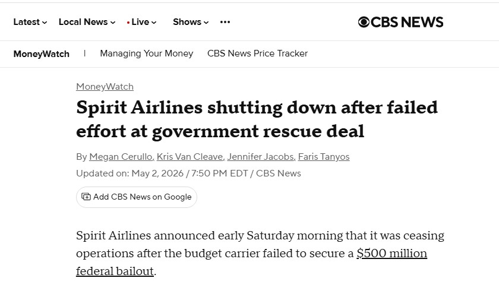Screen dimensions: 499x281
Task: Open the MoneyWatch section tab
Action: coord(42,54)
